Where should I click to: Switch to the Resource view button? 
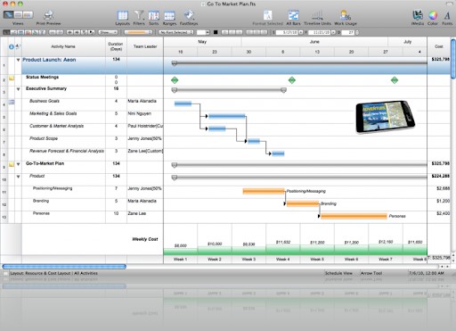click(28, 14)
